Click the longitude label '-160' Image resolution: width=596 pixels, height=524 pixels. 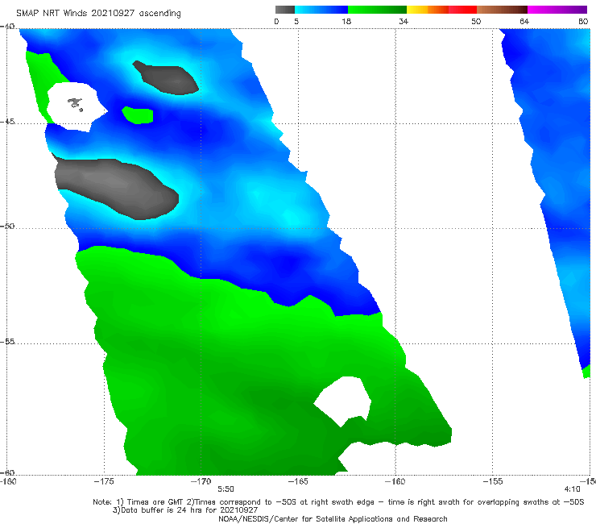click(x=395, y=481)
